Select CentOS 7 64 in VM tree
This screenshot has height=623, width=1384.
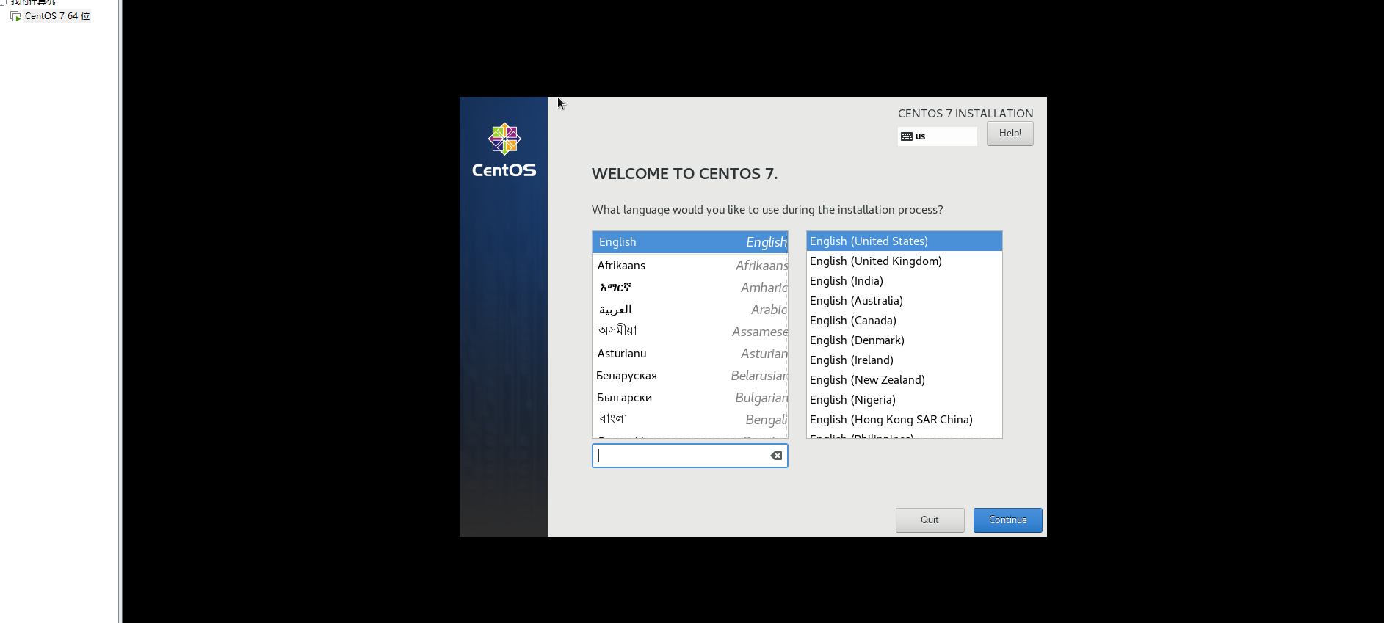coord(57,16)
